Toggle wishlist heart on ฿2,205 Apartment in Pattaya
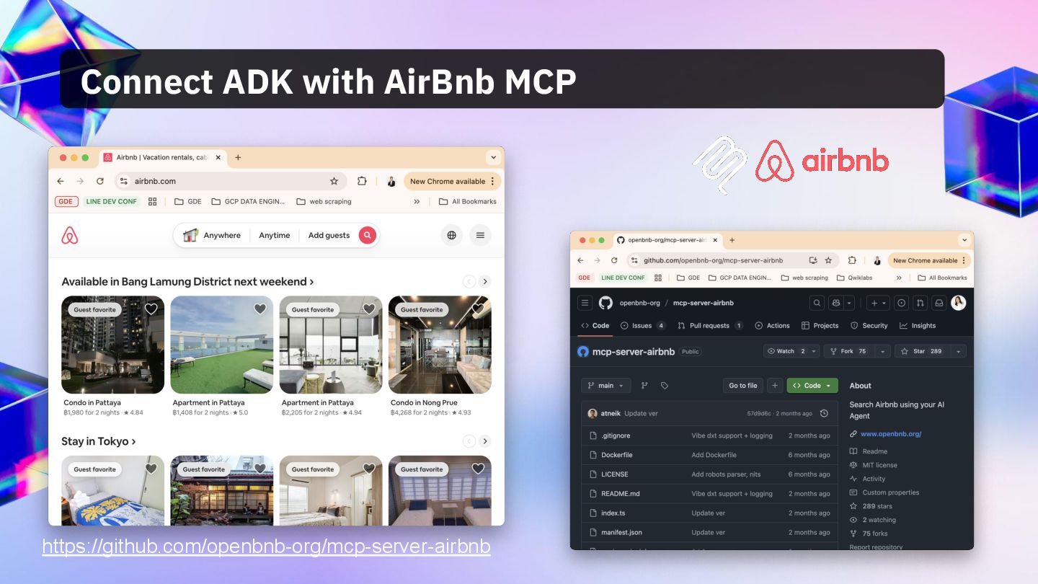Viewport: 1038px width, 584px height. pyautogui.click(x=369, y=309)
